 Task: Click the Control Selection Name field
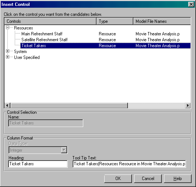pyautogui.click(x=46, y=123)
